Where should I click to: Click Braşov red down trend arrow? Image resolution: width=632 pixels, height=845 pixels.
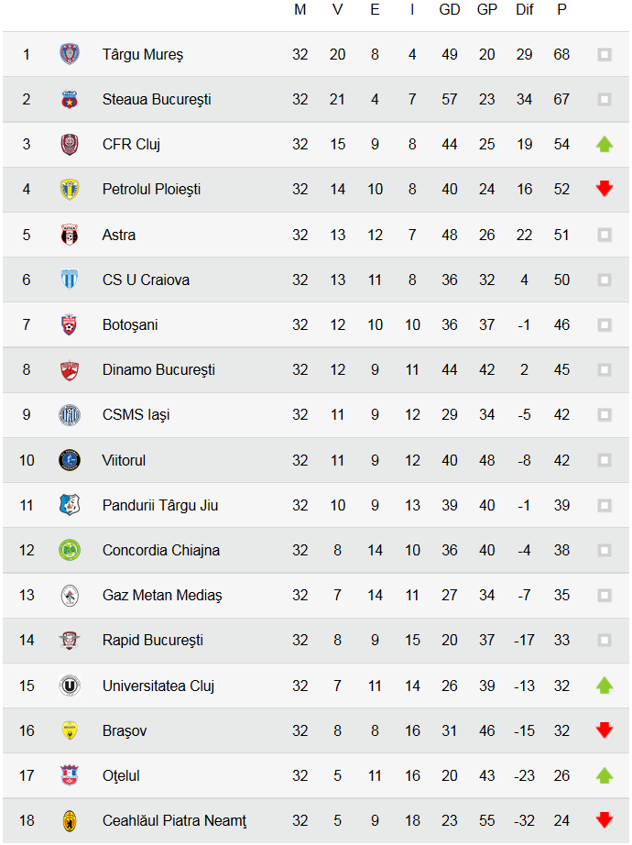(604, 730)
